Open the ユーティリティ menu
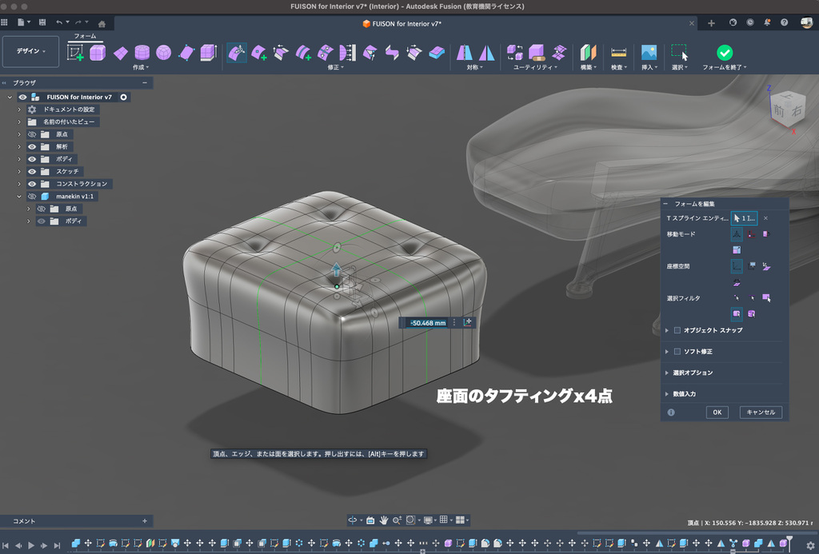 [536, 68]
